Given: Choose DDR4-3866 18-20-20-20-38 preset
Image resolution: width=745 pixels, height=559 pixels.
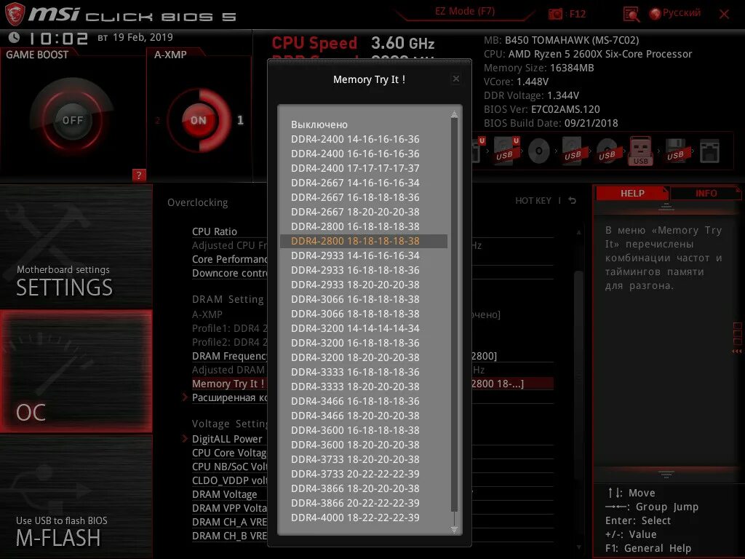Looking at the screenshot, I should pos(355,488).
